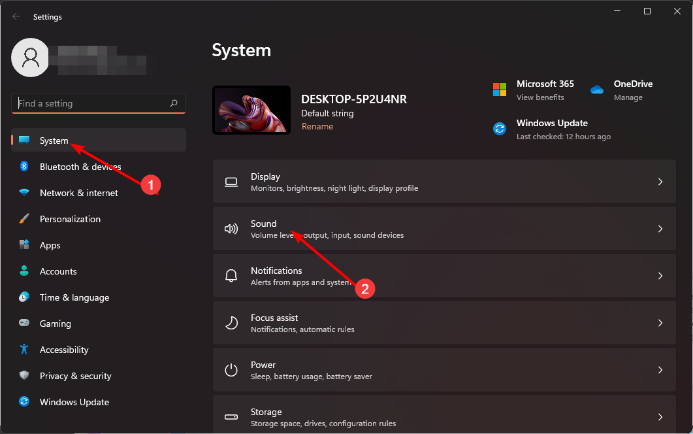Click the Personalization brush icon

pos(24,218)
